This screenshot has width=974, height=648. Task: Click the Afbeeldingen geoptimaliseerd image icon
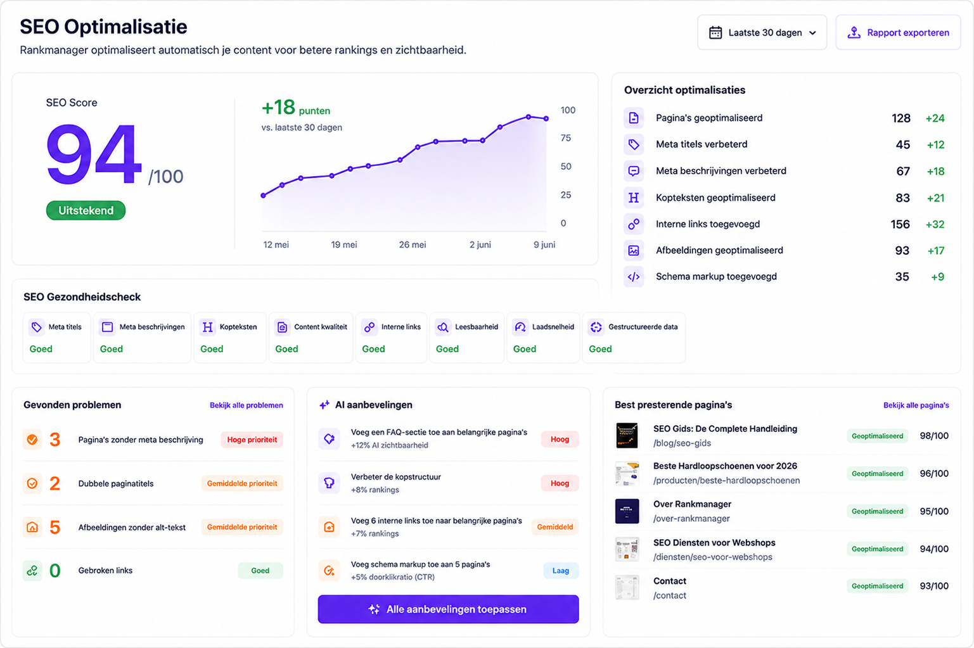[x=634, y=250]
